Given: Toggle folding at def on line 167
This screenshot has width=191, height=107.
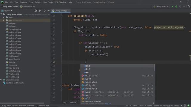Looking at the screenshot, I should (x=61, y=89).
